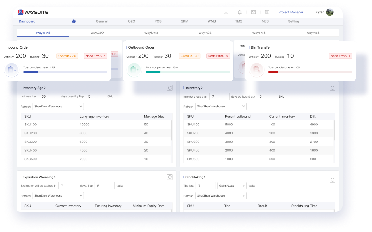Refresh the Expiration Warning panel
Screen dimensions: 372x232
[x=170, y=177]
